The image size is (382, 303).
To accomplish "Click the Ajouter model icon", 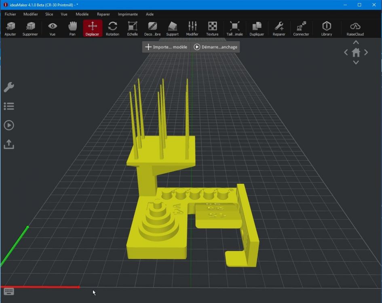I will point(10,28).
